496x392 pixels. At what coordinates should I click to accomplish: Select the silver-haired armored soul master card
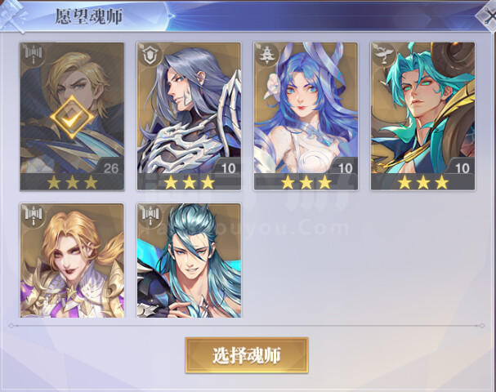pyautogui.click(x=189, y=116)
